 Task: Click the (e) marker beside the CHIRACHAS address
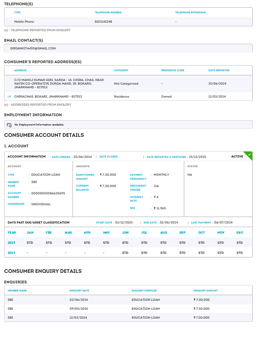(x=9, y=97)
